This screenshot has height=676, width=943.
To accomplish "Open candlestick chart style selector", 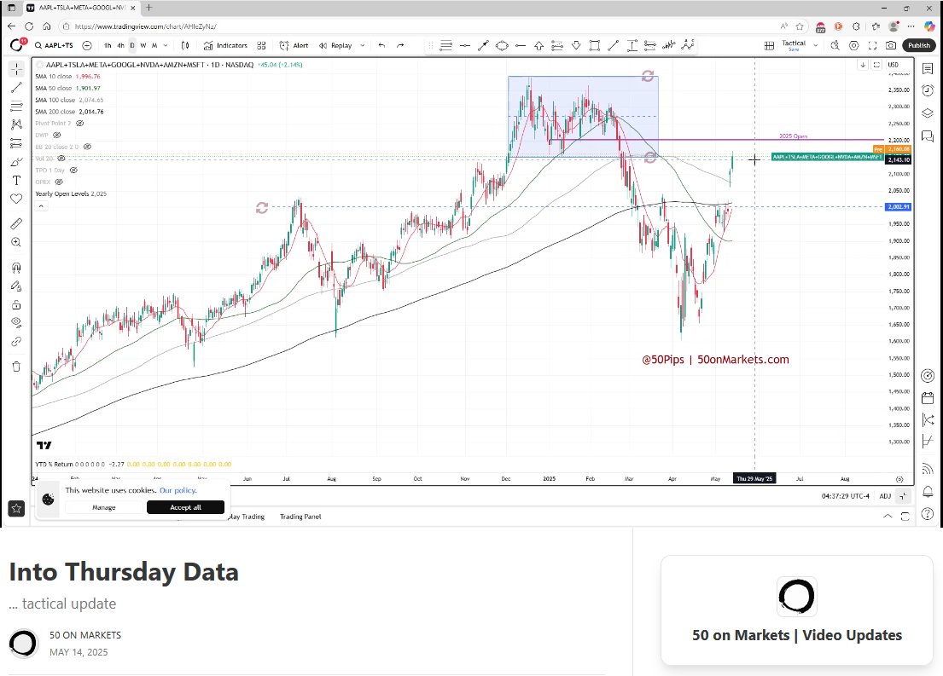I will coord(185,46).
